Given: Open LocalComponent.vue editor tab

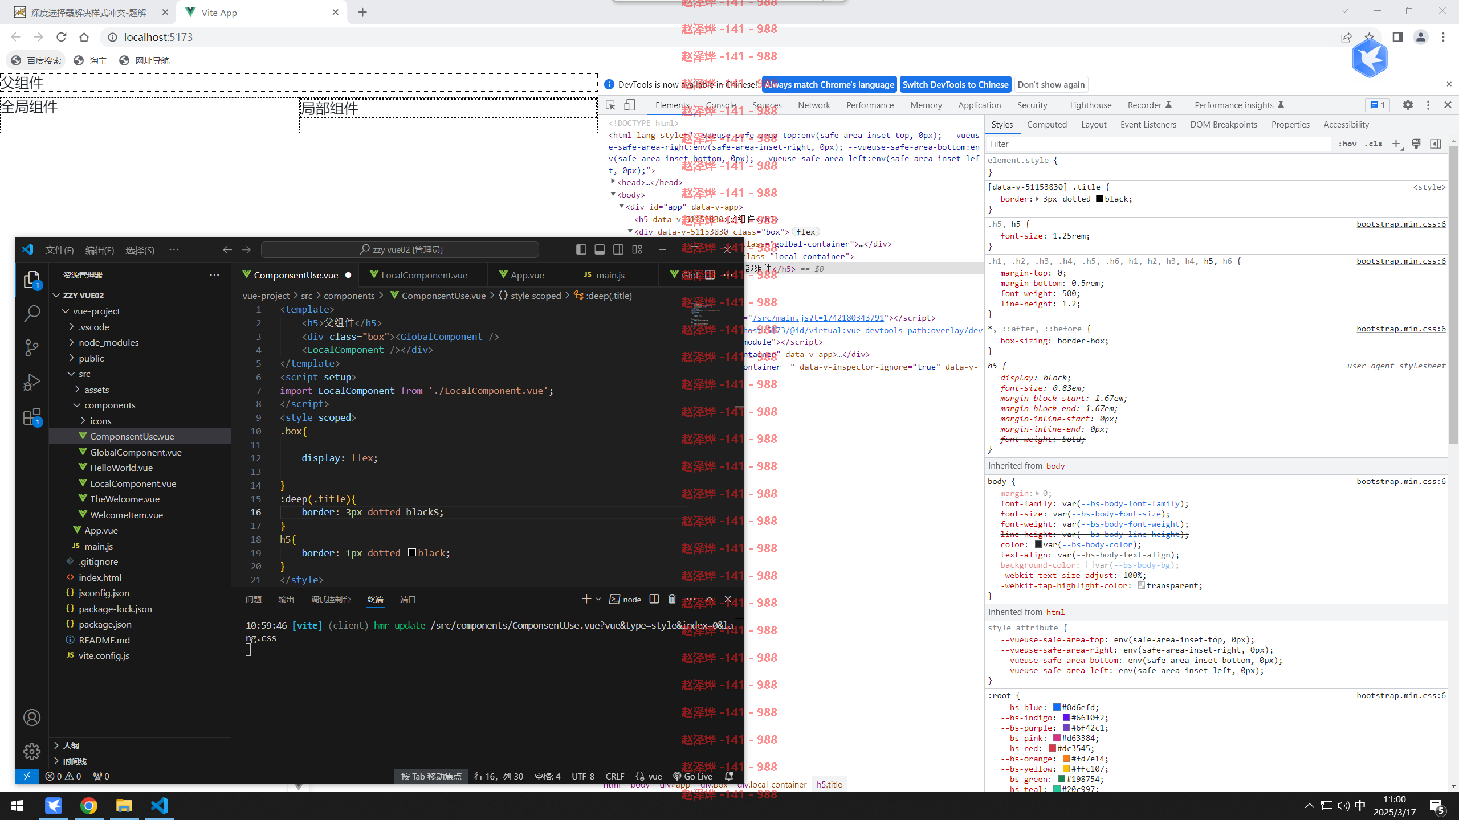Looking at the screenshot, I should 424,275.
